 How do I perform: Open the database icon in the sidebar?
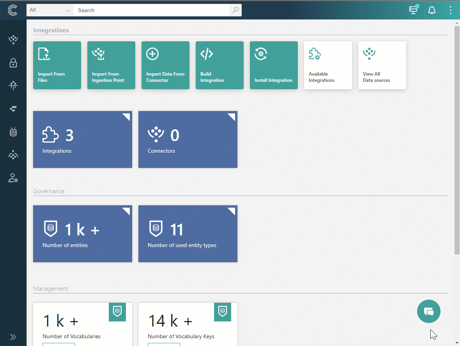tap(13, 132)
